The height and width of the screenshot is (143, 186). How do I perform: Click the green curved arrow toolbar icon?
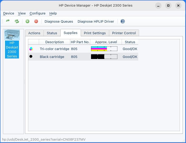(x=8, y=21)
